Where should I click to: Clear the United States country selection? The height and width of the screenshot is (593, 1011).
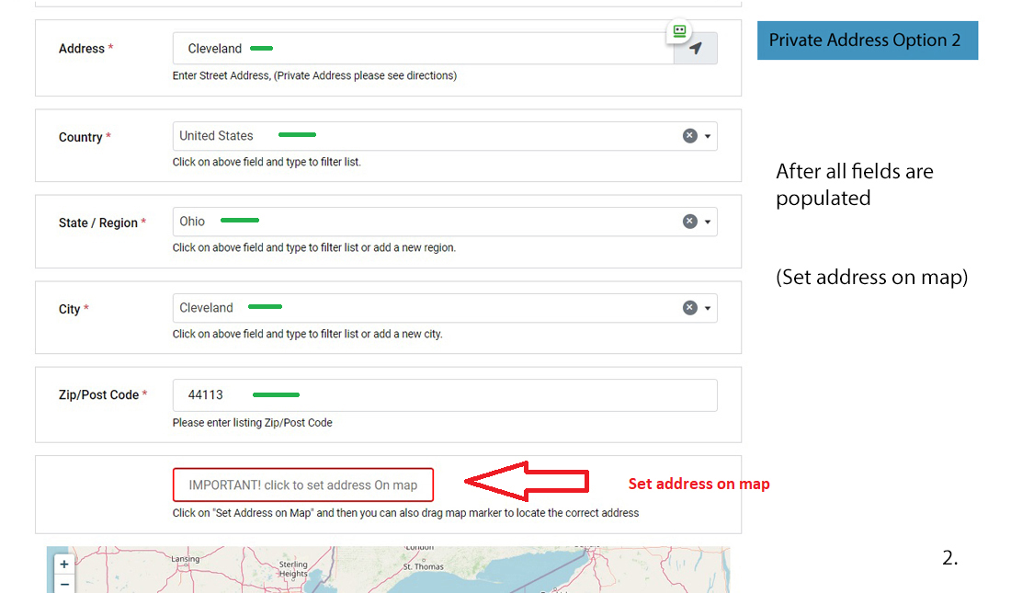point(689,136)
